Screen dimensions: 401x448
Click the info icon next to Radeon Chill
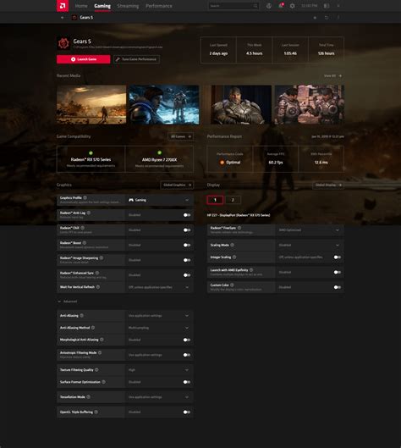point(82,228)
